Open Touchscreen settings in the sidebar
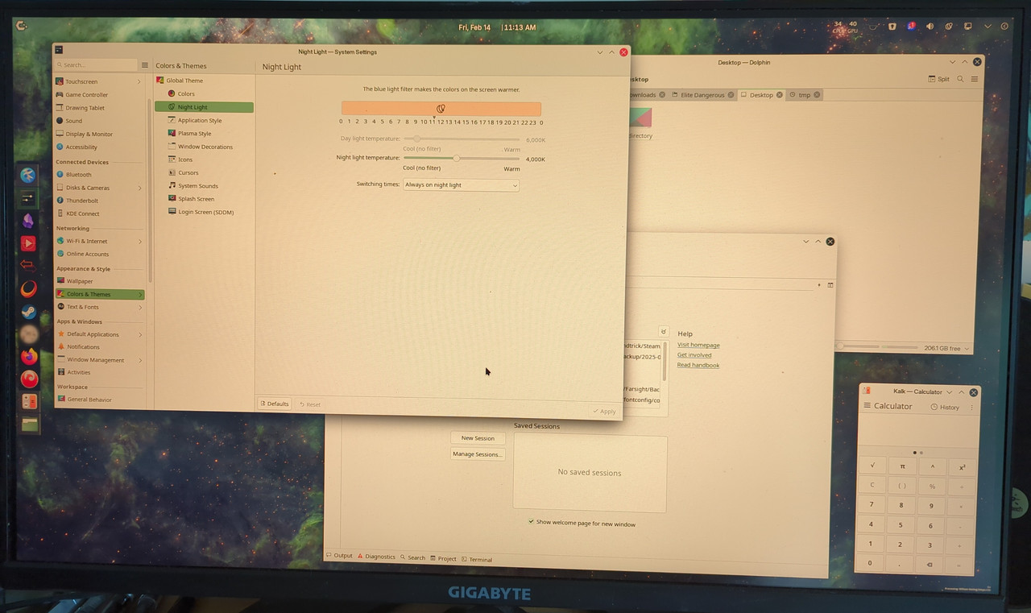Image resolution: width=1031 pixels, height=613 pixels. (x=98, y=81)
